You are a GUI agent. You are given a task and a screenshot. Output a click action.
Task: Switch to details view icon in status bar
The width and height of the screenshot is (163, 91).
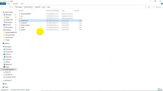(159, 90)
